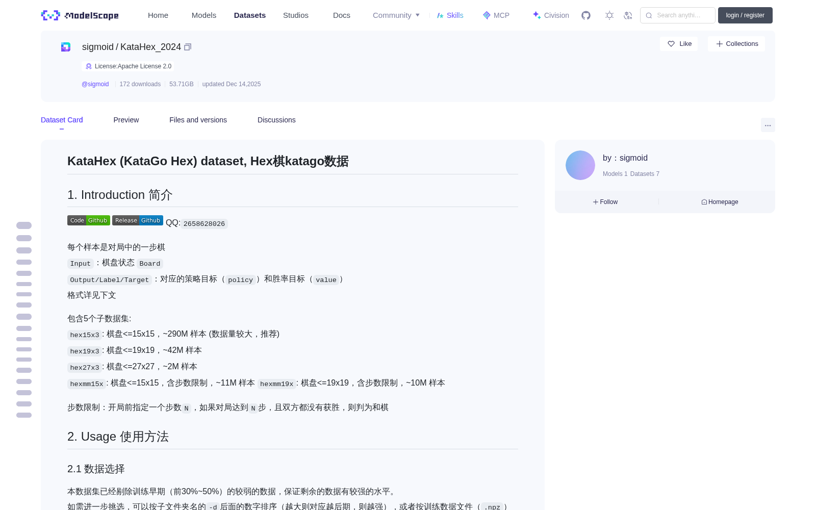Screen dimensions: 816x510
Task: Select the Dataset Card tab
Action: tap(62, 120)
